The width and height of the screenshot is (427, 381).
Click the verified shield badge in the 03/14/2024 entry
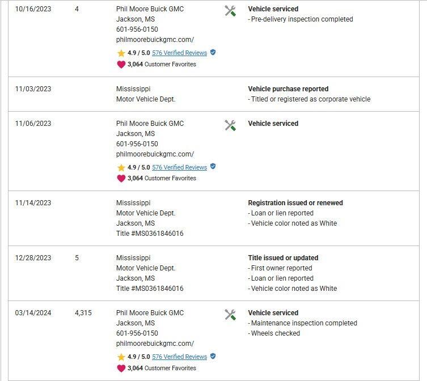(213, 356)
